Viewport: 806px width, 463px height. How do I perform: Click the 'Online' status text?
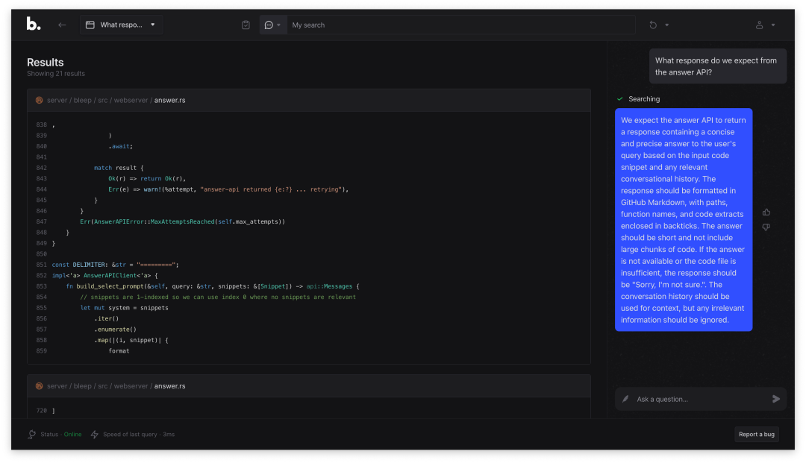point(72,434)
